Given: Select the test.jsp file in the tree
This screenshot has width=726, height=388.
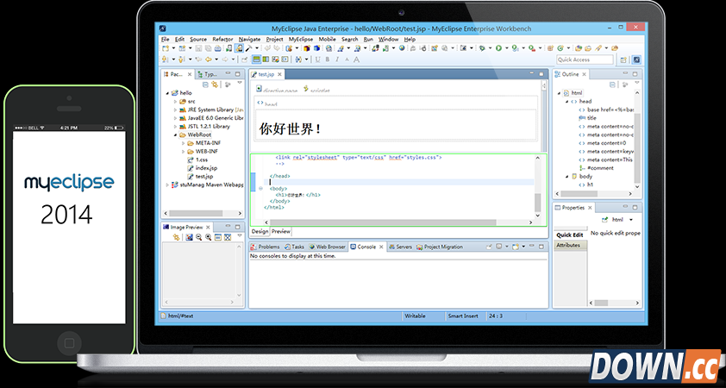Looking at the screenshot, I should click(x=203, y=176).
